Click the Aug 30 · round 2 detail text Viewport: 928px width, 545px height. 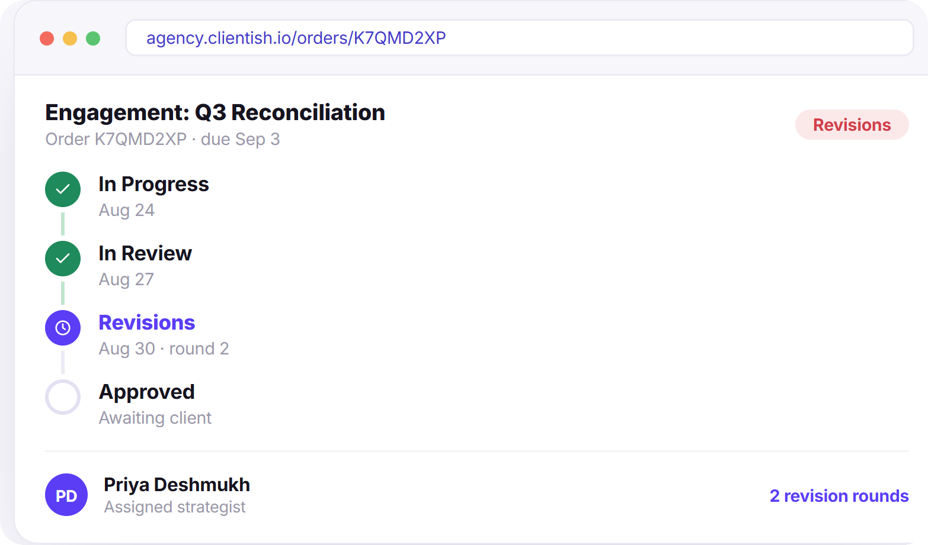coord(164,349)
